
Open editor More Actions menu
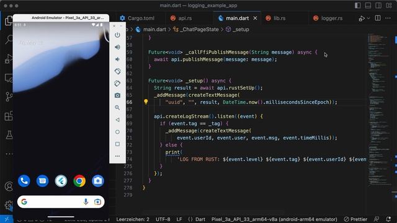[x=388, y=18]
